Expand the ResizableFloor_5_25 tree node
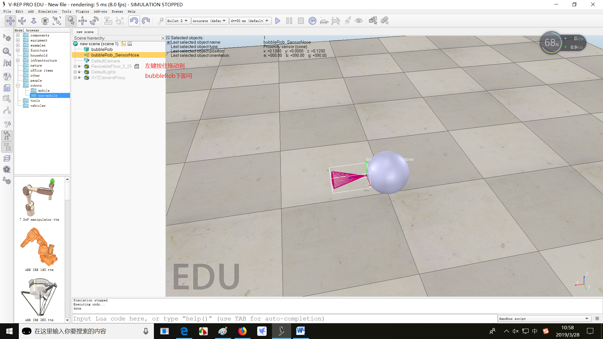 click(75, 67)
